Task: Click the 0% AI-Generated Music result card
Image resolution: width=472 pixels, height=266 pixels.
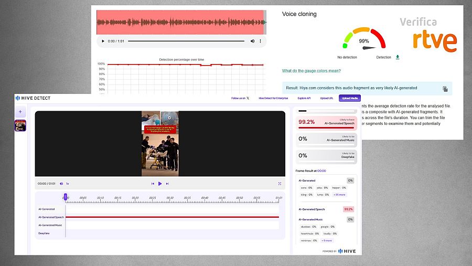Action: [x=326, y=140]
